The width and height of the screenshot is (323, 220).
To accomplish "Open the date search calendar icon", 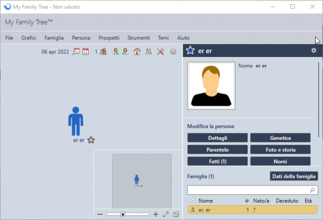I will [x=76, y=52].
